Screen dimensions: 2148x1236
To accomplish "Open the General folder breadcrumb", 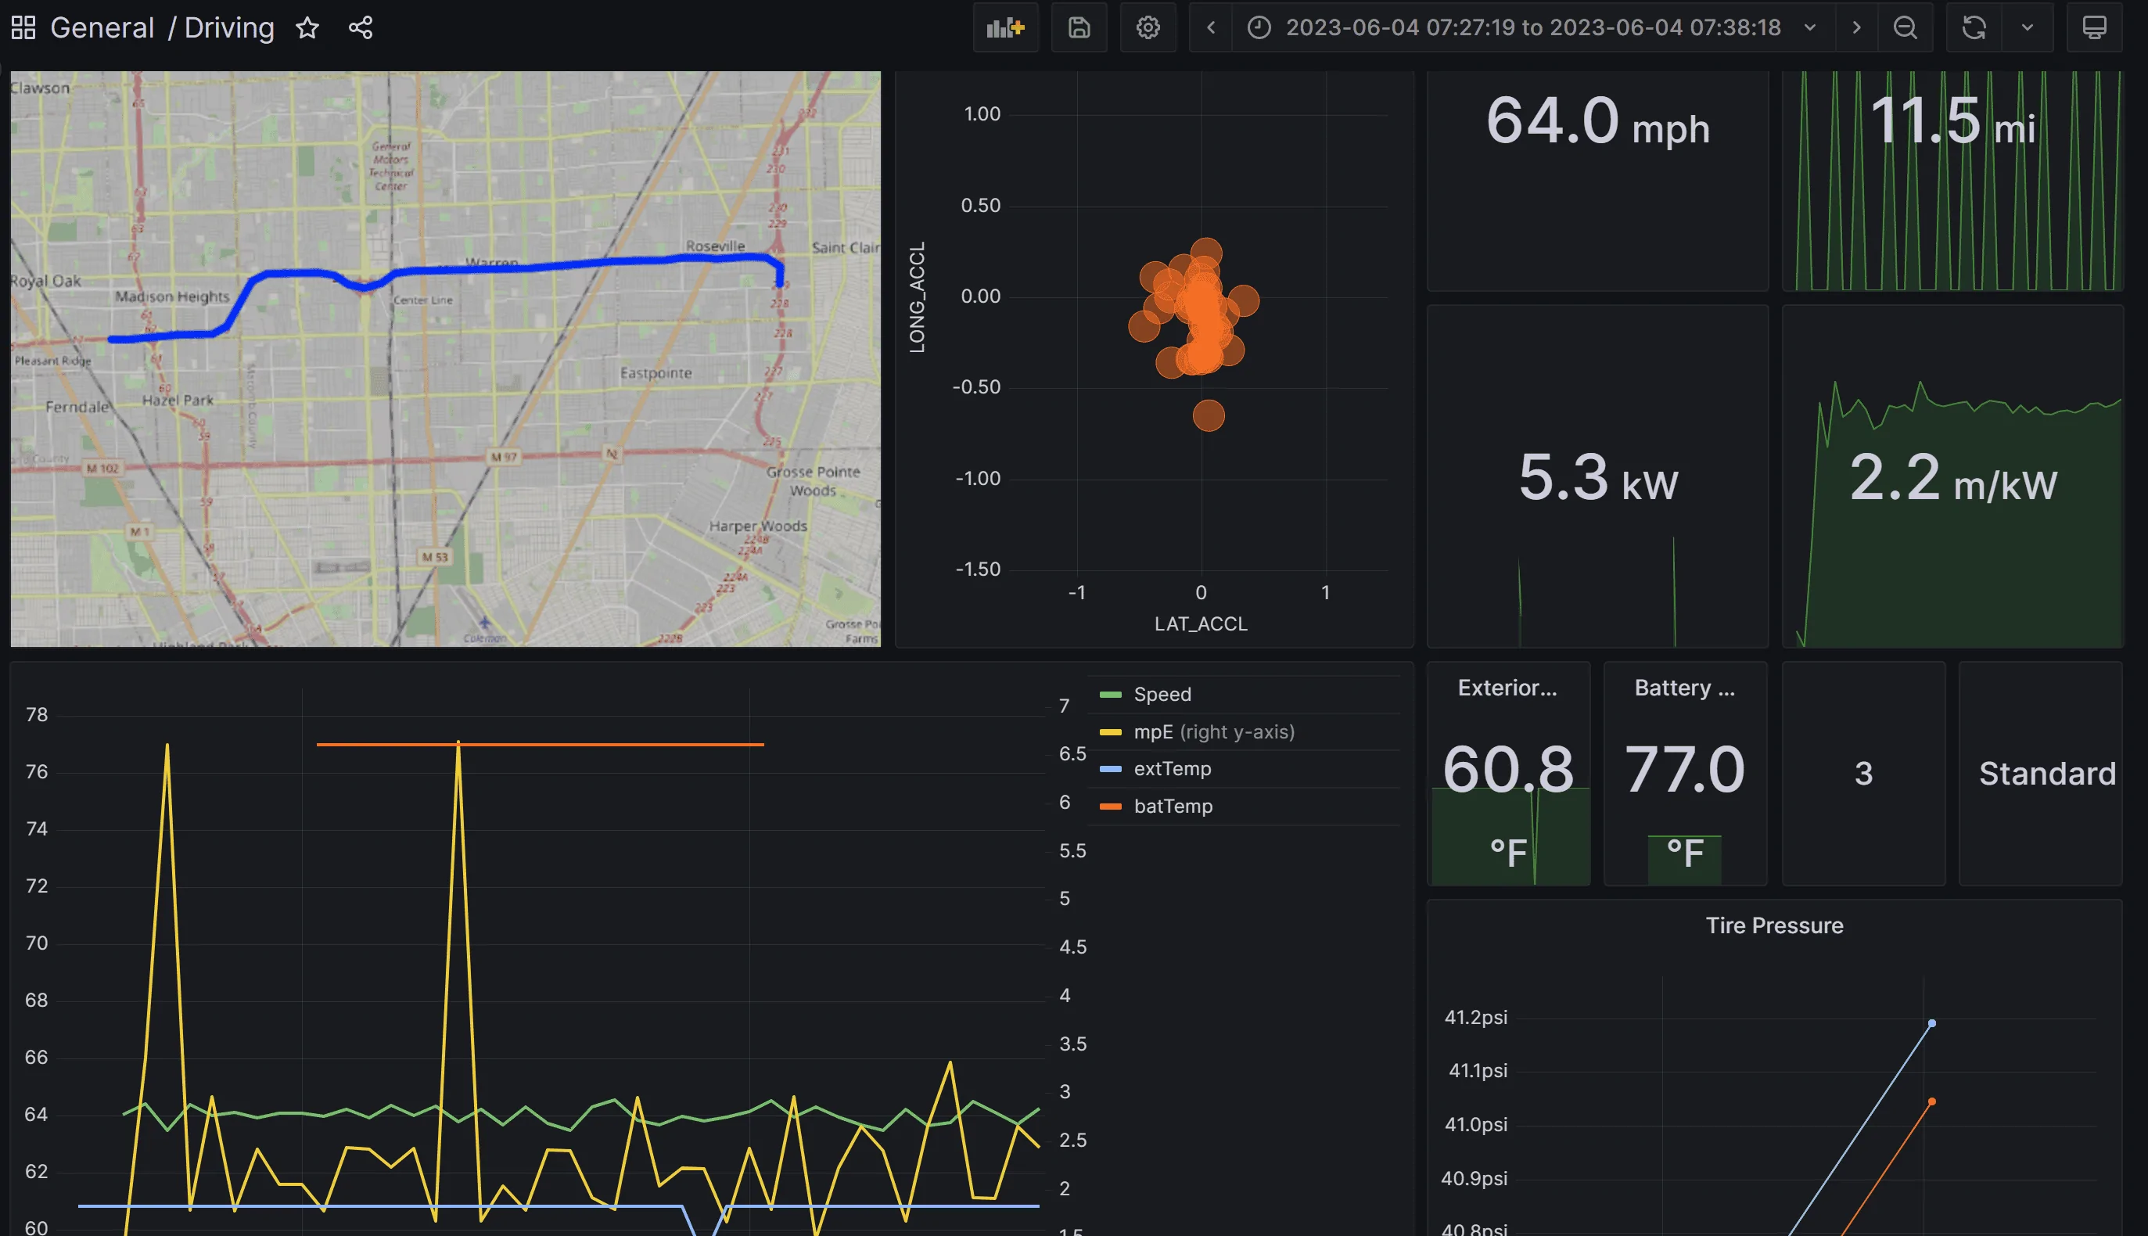I will [x=102, y=28].
